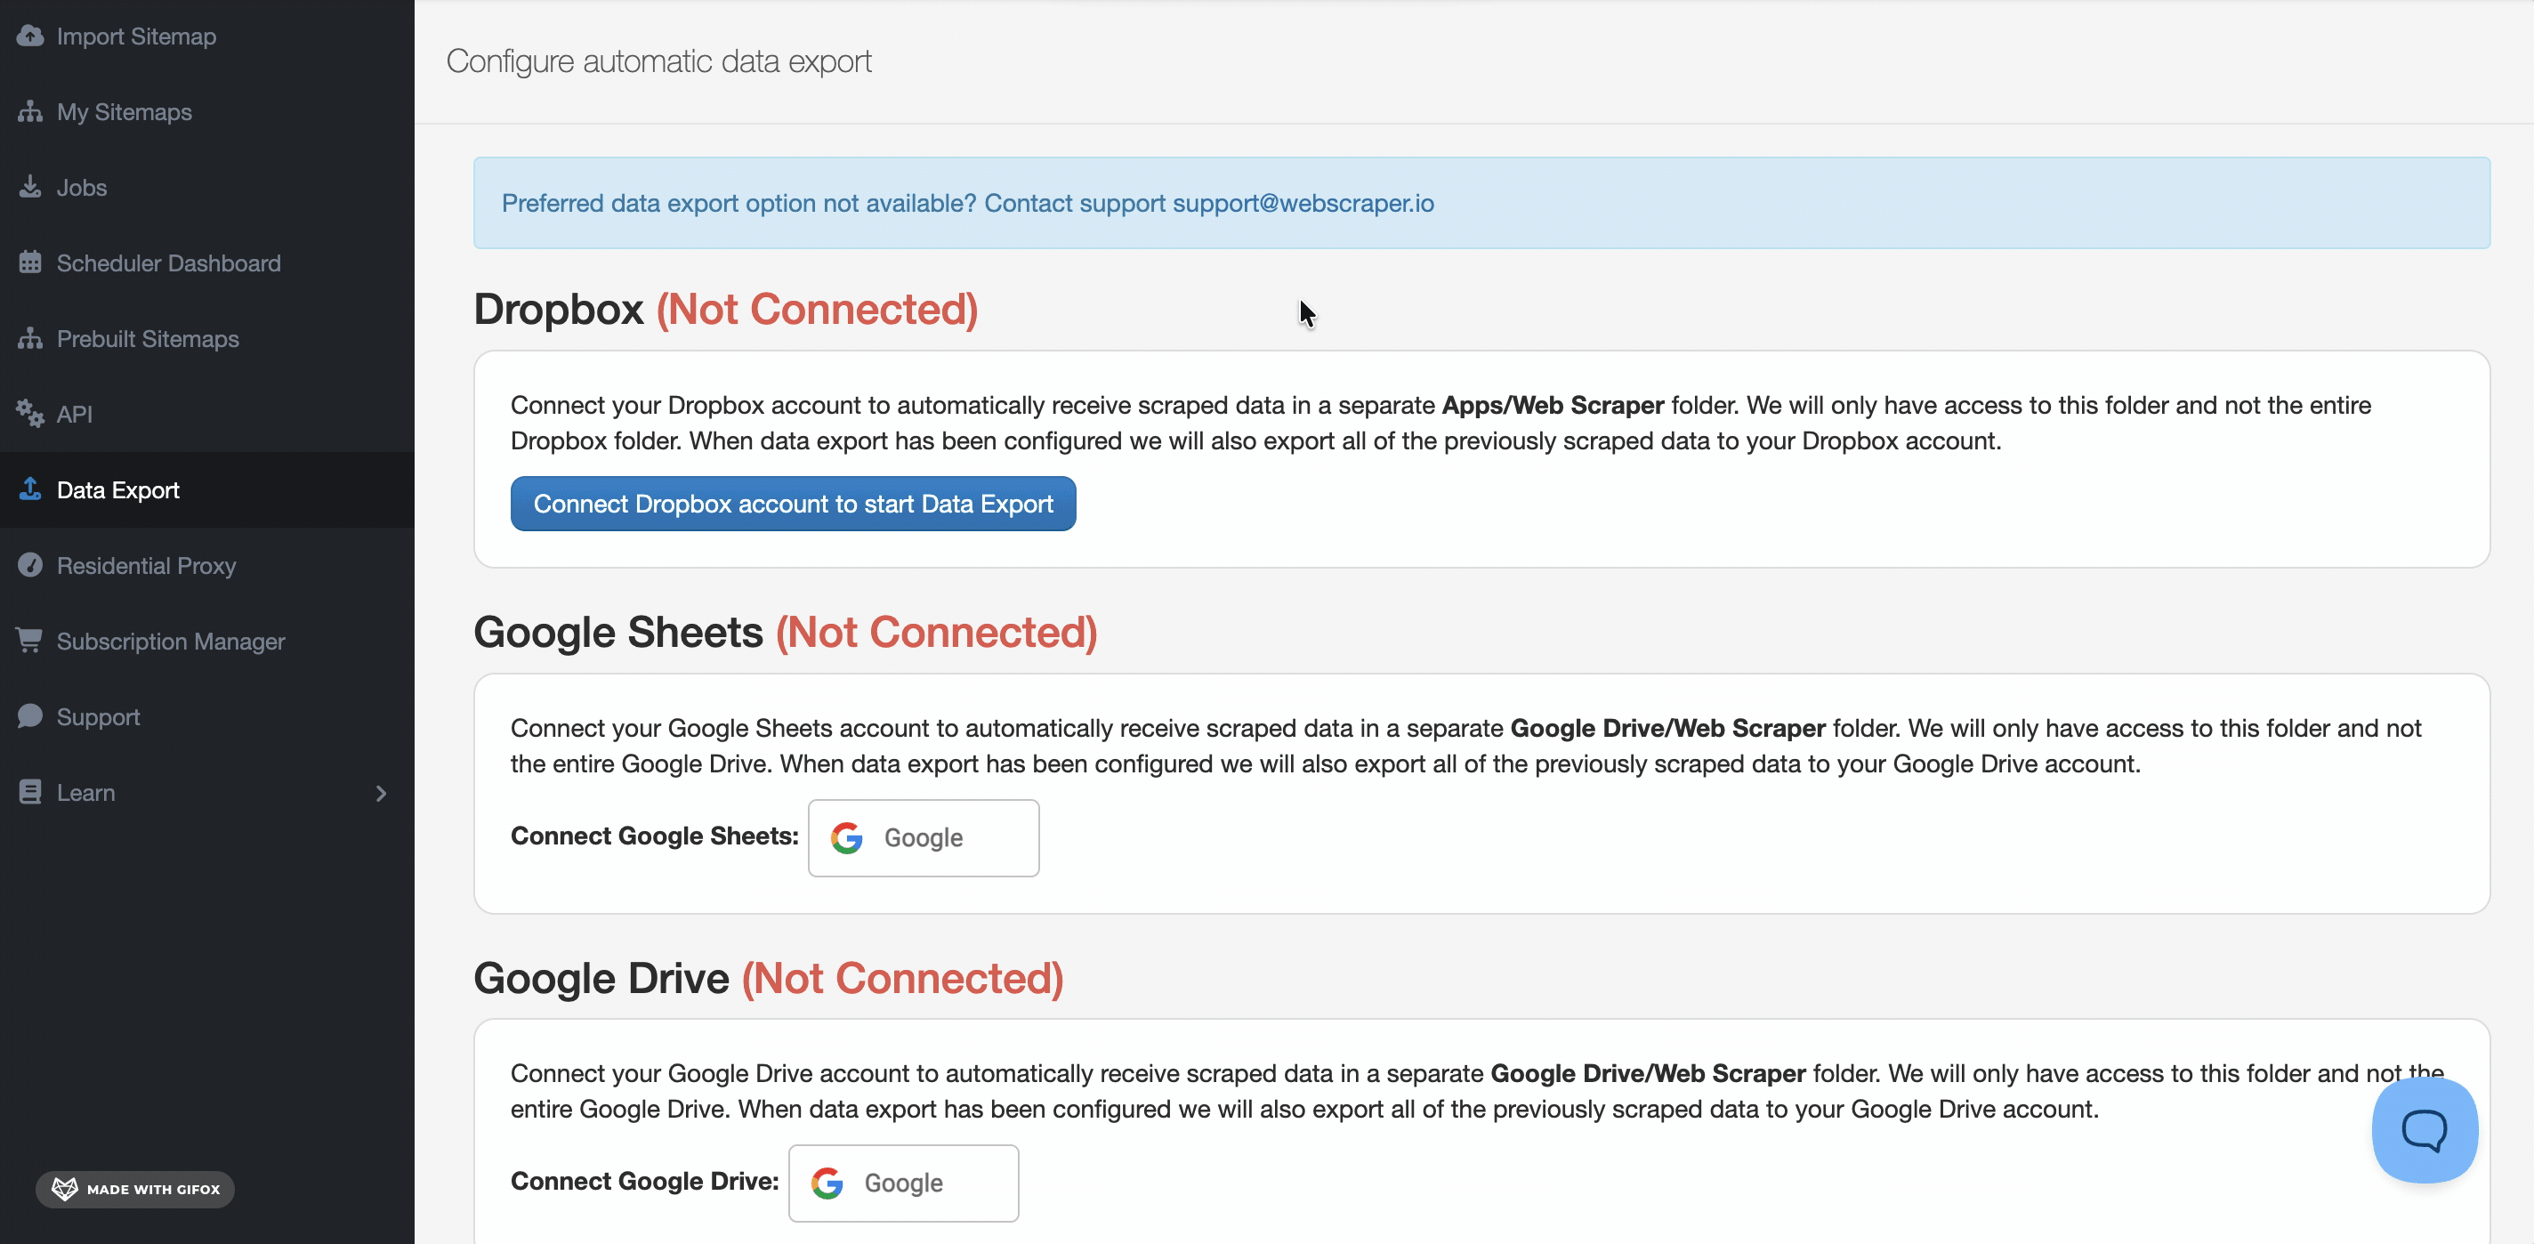Open Residential Proxy page
The image size is (2534, 1244).
tap(206, 565)
